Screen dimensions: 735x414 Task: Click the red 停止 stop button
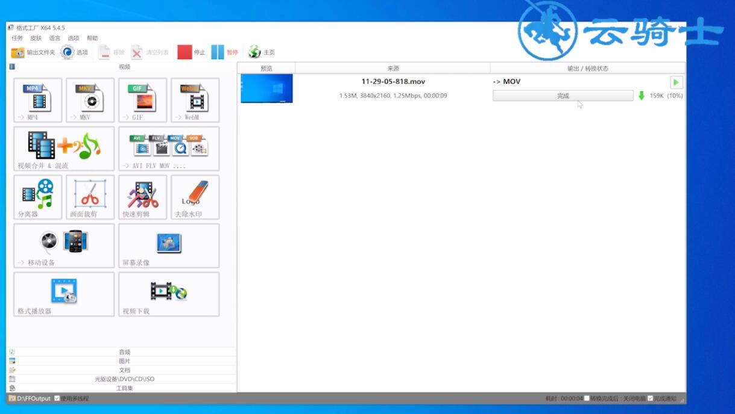192,52
